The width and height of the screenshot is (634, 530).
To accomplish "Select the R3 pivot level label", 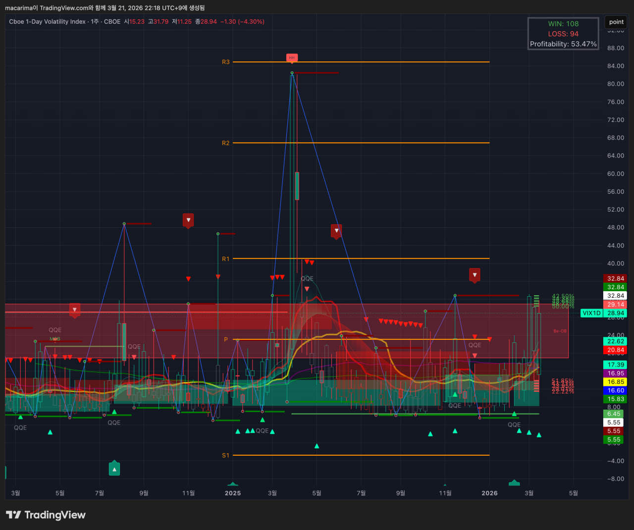I will [x=225, y=62].
